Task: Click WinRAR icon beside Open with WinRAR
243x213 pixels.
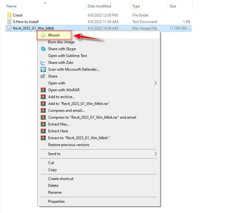Action: [x=43, y=90]
